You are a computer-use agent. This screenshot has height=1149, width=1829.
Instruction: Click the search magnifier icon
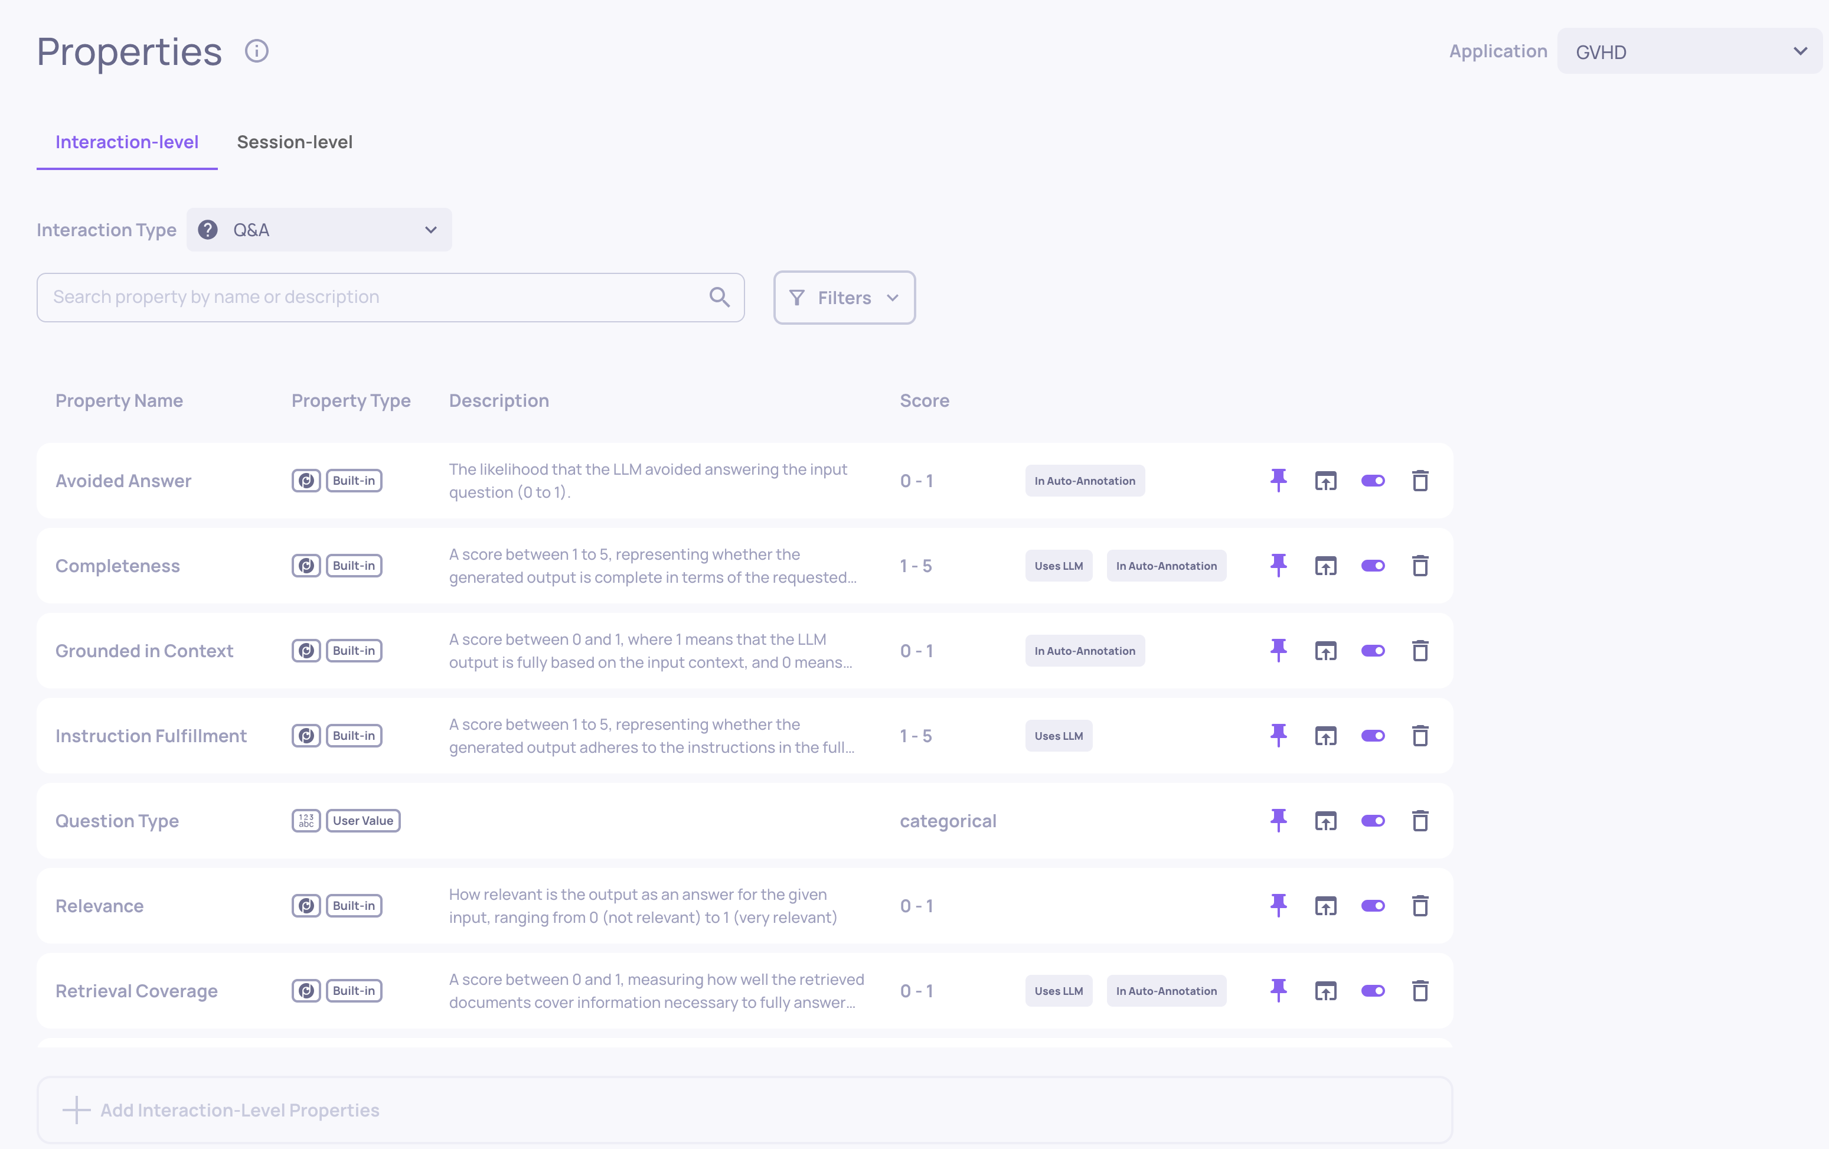point(719,297)
